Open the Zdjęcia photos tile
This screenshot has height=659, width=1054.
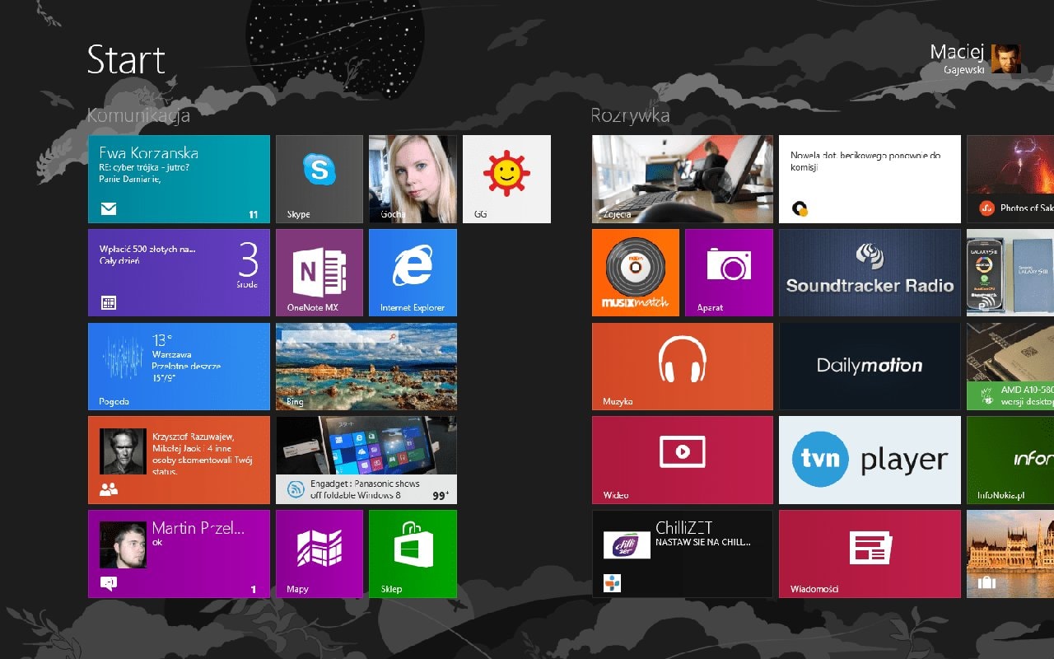pyautogui.click(x=683, y=179)
